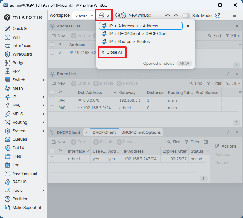243x218 pixels.
Task: Open the Dot1X sidebar icon
Action: (8, 148)
